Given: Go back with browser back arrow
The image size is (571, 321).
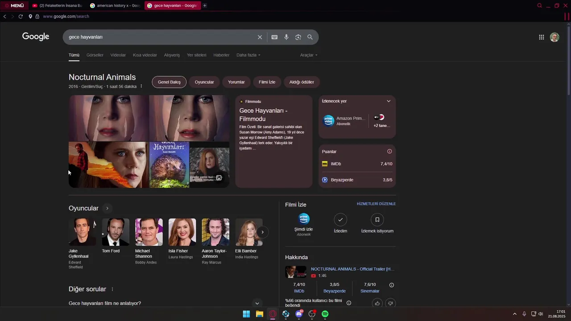Looking at the screenshot, I should pos(4,16).
